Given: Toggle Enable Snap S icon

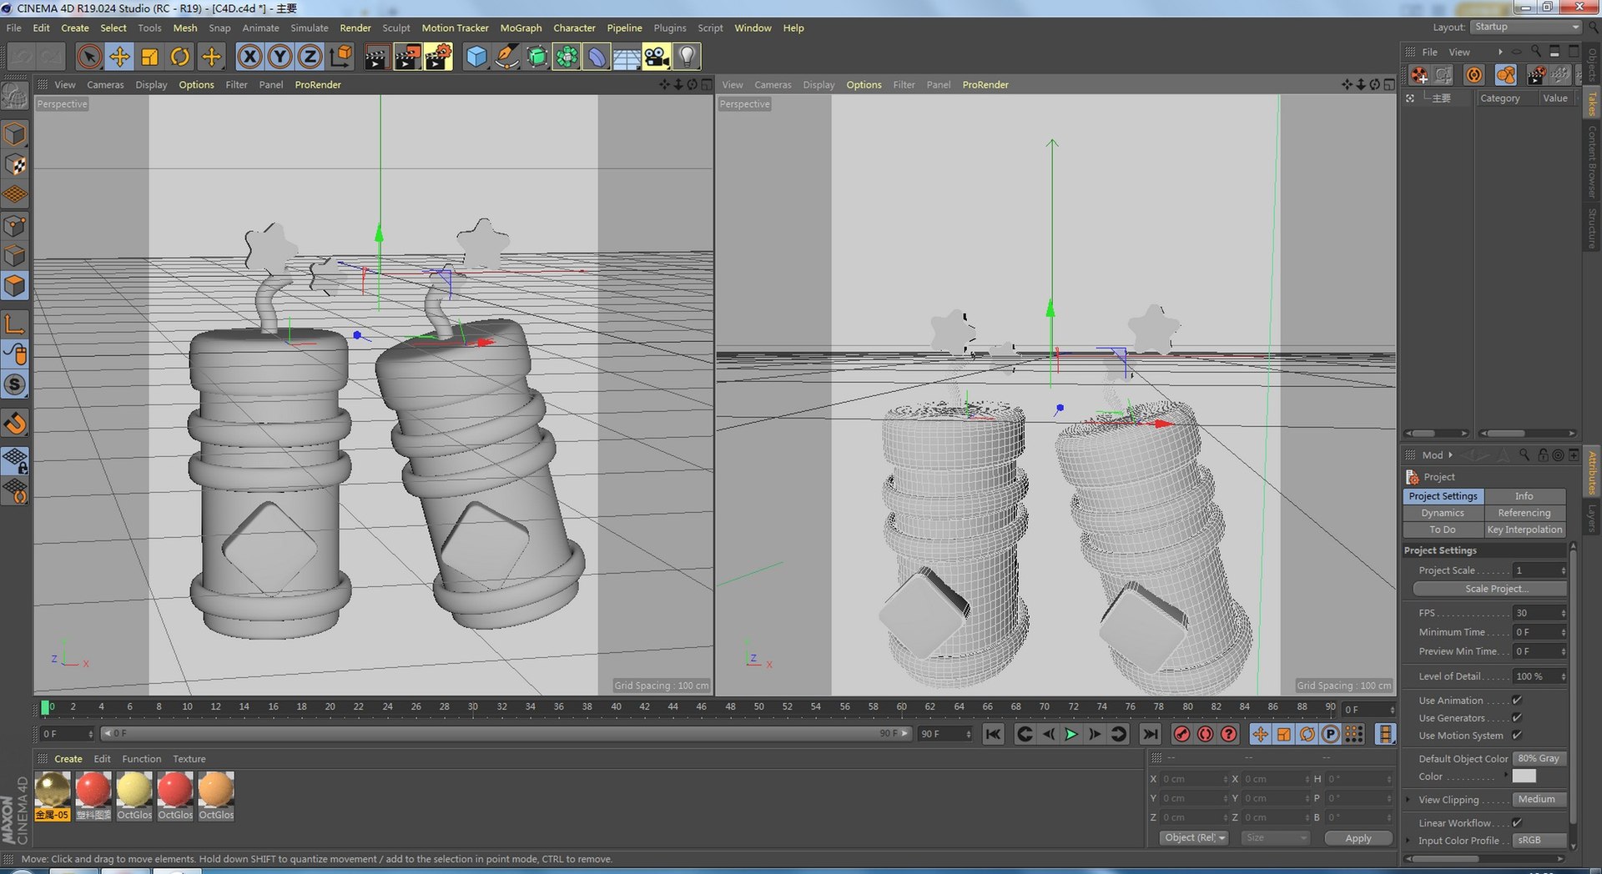Looking at the screenshot, I should [x=15, y=384].
